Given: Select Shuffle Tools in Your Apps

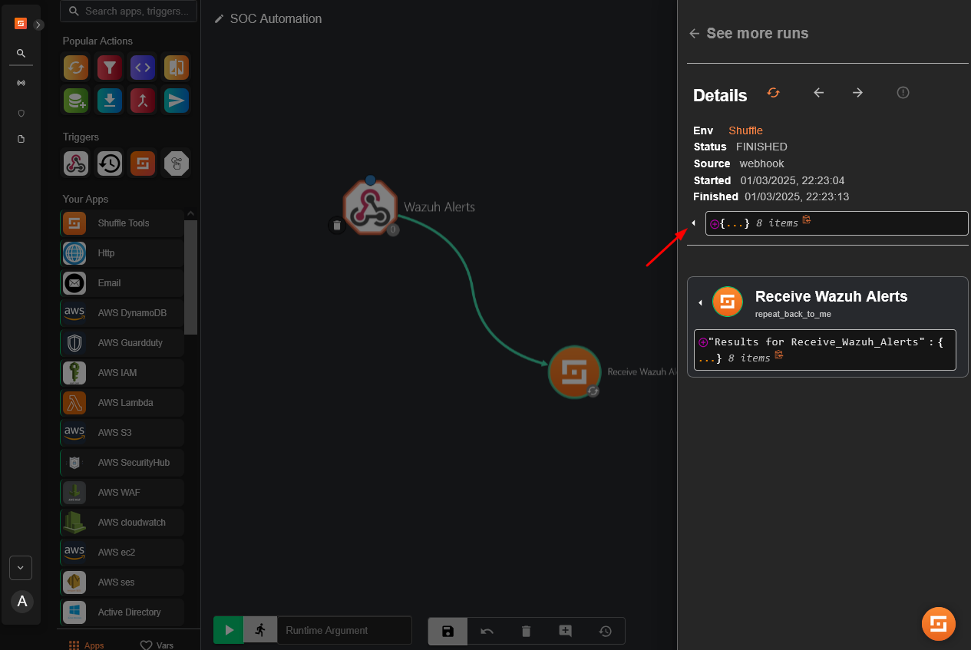Looking at the screenshot, I should point(123,223).
